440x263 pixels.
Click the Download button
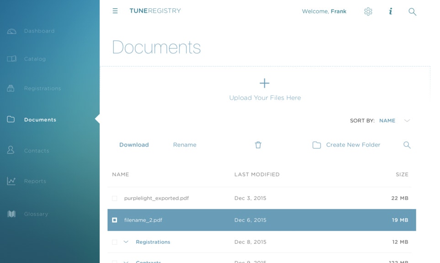[134, 144]
